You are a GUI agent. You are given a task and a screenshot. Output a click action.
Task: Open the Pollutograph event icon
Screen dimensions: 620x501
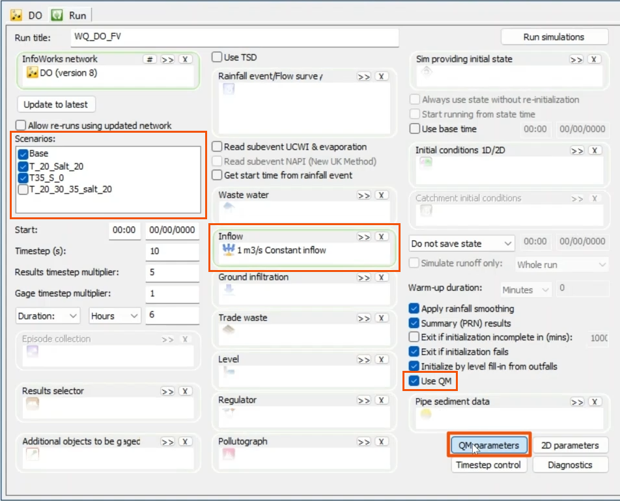coord(229,452)
